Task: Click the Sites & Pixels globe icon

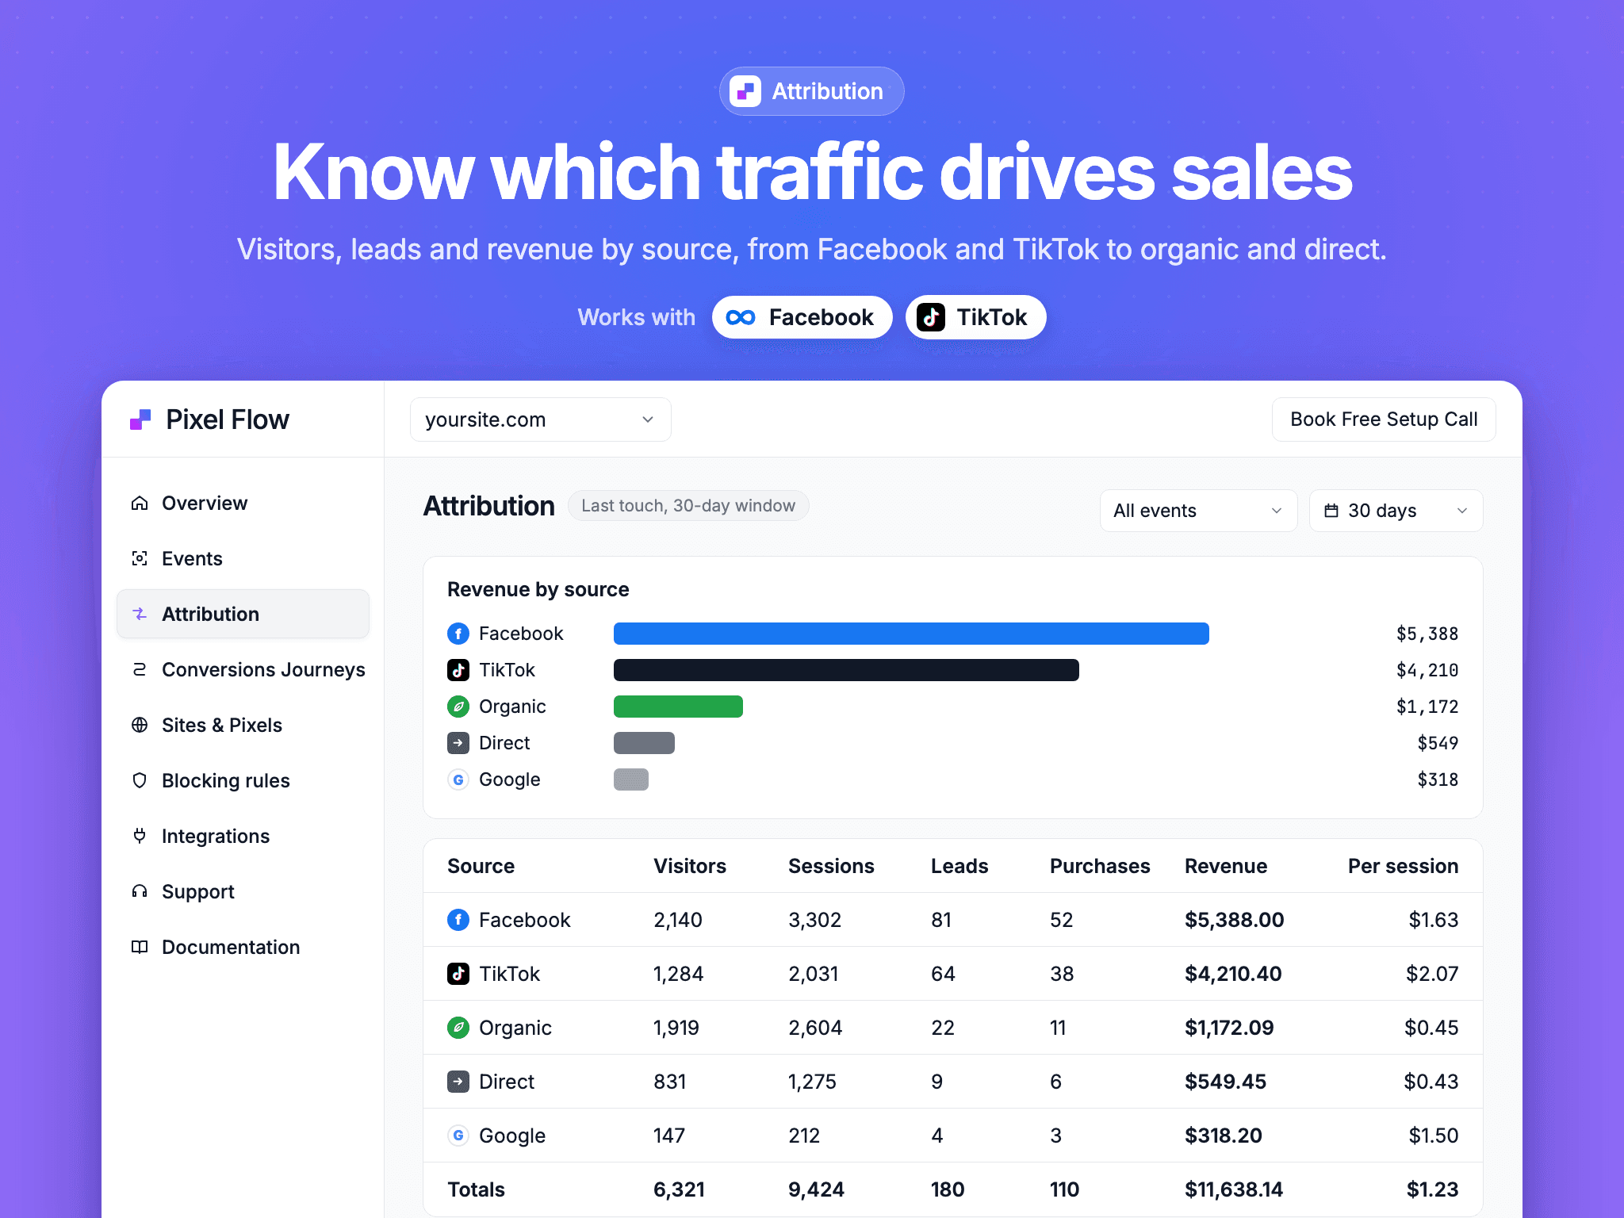Action: pos(140,726)
